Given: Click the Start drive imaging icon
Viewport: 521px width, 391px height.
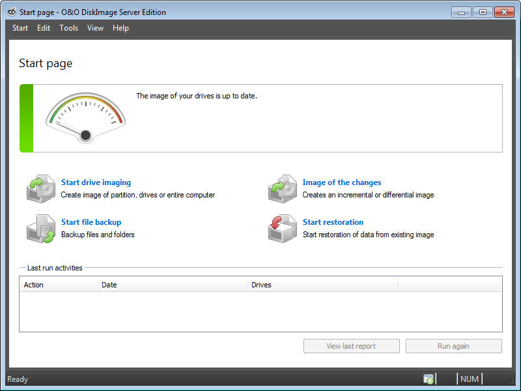Looking at the screenshot, I should 42,189.
